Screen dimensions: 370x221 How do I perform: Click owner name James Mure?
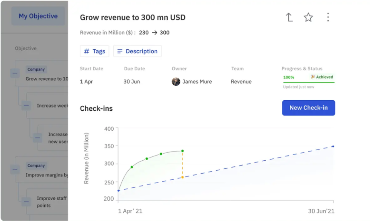(197, 81)
